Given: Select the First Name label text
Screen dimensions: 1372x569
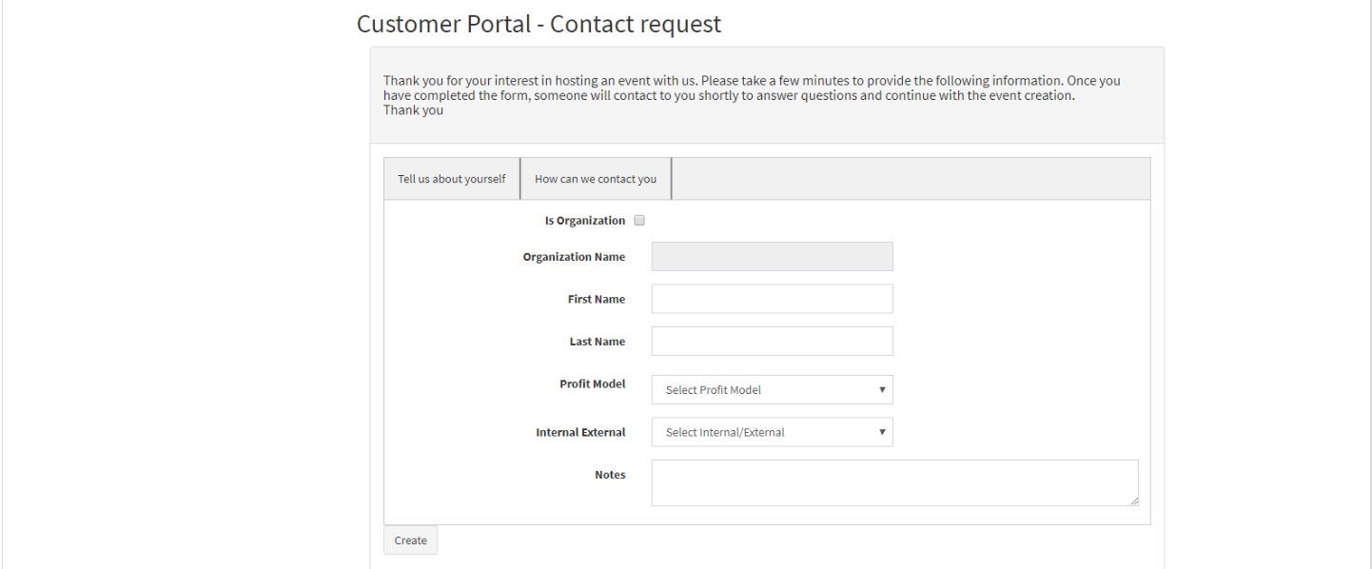Looking at the screenshot, I should 596,299.
